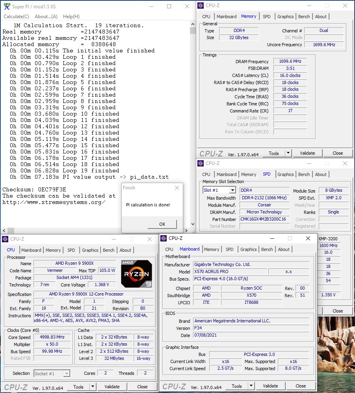The image size is (355, 393).
Task: Open About tab in CPU window
Action: point(125,250)
